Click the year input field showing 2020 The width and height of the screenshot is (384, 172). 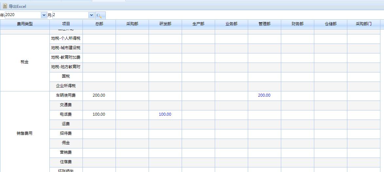pyautogui.click(x=23, y=15)
